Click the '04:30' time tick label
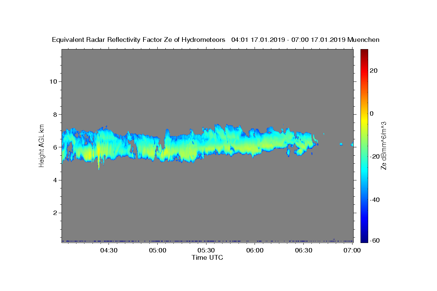 pos(109,250)
